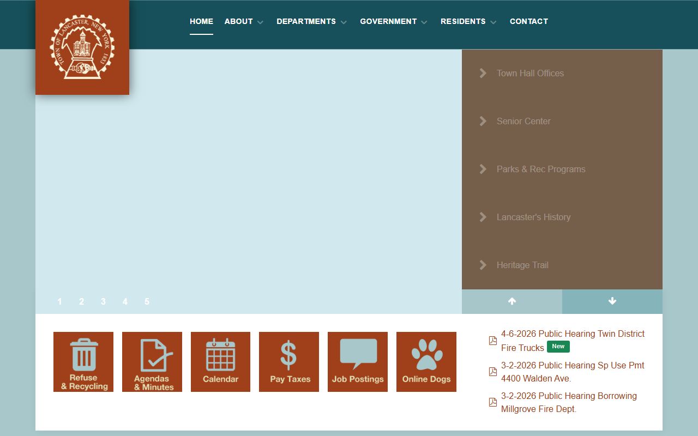This screenshot has width=698, height=436.
Task: Click the chevron next to Parks & Rec Programs
Action: [483, 169]
